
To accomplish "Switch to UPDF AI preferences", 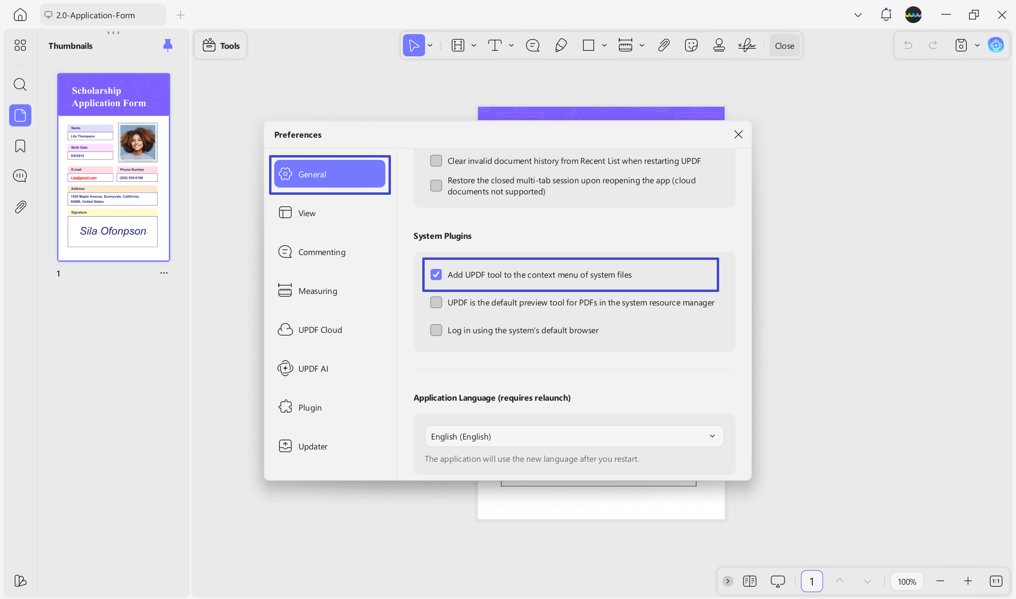I will pos(329,369).
